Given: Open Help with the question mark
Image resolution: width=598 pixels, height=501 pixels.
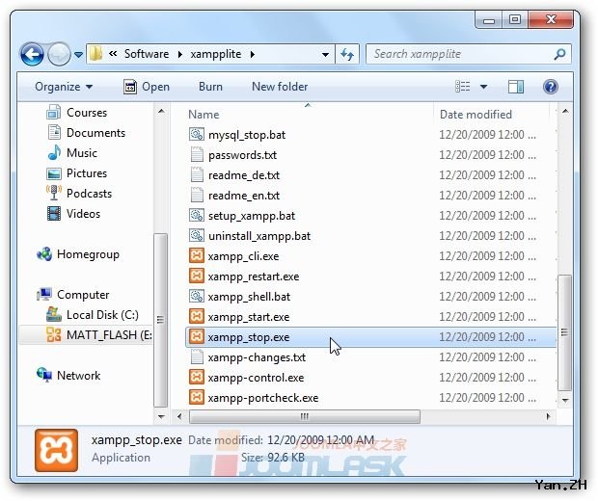Looking at the screenshot, I should [x=551, y=87].
